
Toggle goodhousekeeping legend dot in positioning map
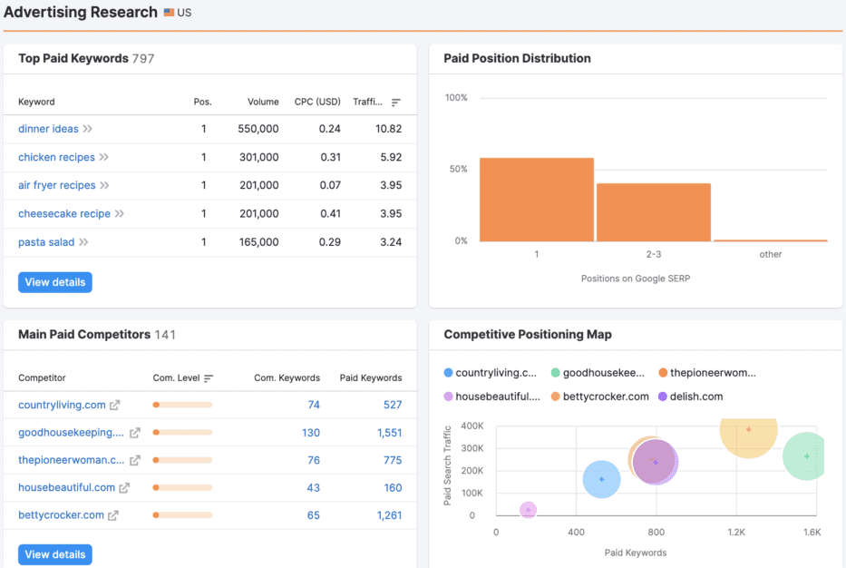555,373
